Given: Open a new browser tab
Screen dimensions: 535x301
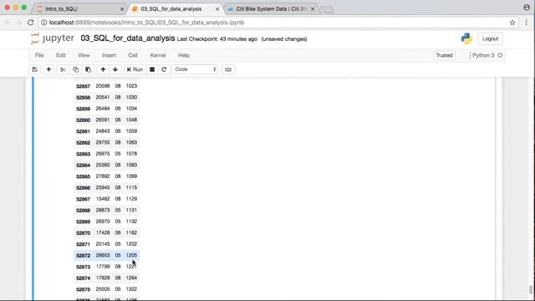Looking at the screenshot, I should pyautogui.click(x=327, y=9).
